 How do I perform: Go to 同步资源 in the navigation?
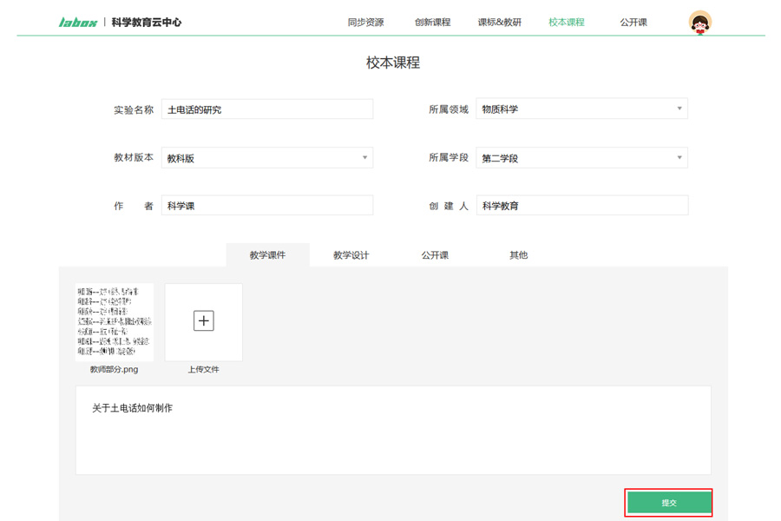point(365,23)
